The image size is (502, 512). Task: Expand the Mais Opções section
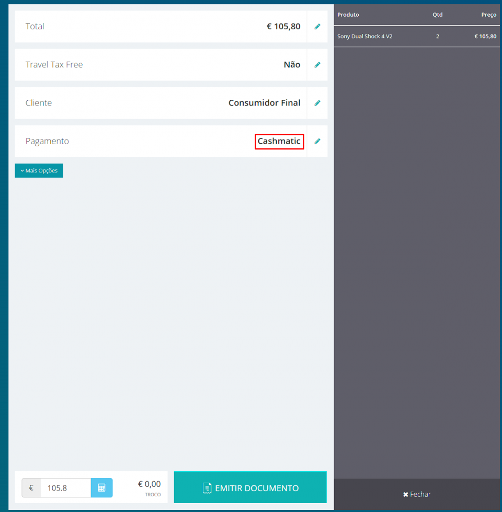pos(39,171)
